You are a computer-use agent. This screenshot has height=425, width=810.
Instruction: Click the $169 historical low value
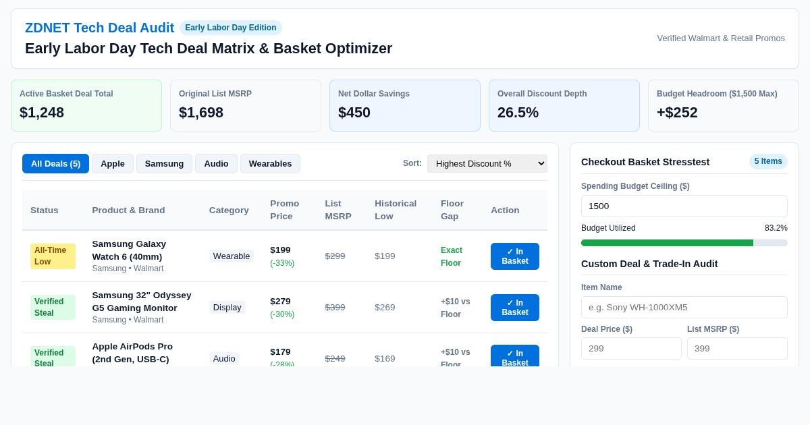pos(385,359)
